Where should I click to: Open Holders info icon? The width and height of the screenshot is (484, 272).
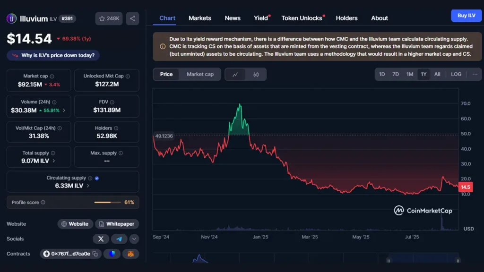(x=116, y=128)
